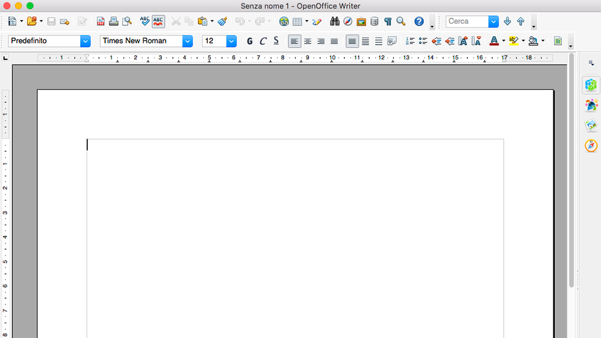601x338 pixels.
Task: Open the Times New Roman font dropdown
Action: coord(187,41)
